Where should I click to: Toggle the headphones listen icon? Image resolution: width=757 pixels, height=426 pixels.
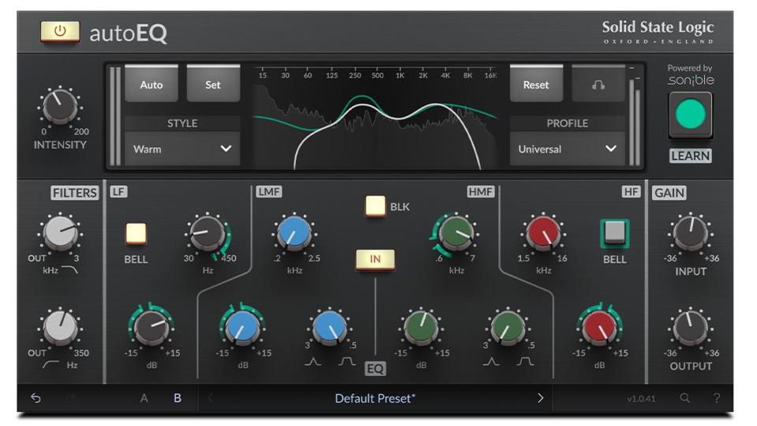598,84
